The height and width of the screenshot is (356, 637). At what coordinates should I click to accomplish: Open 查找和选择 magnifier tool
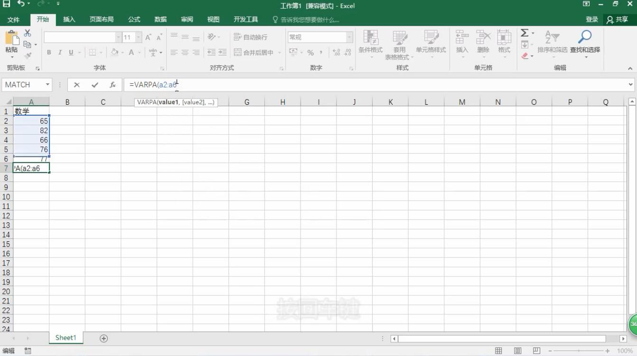pos(585,42)
